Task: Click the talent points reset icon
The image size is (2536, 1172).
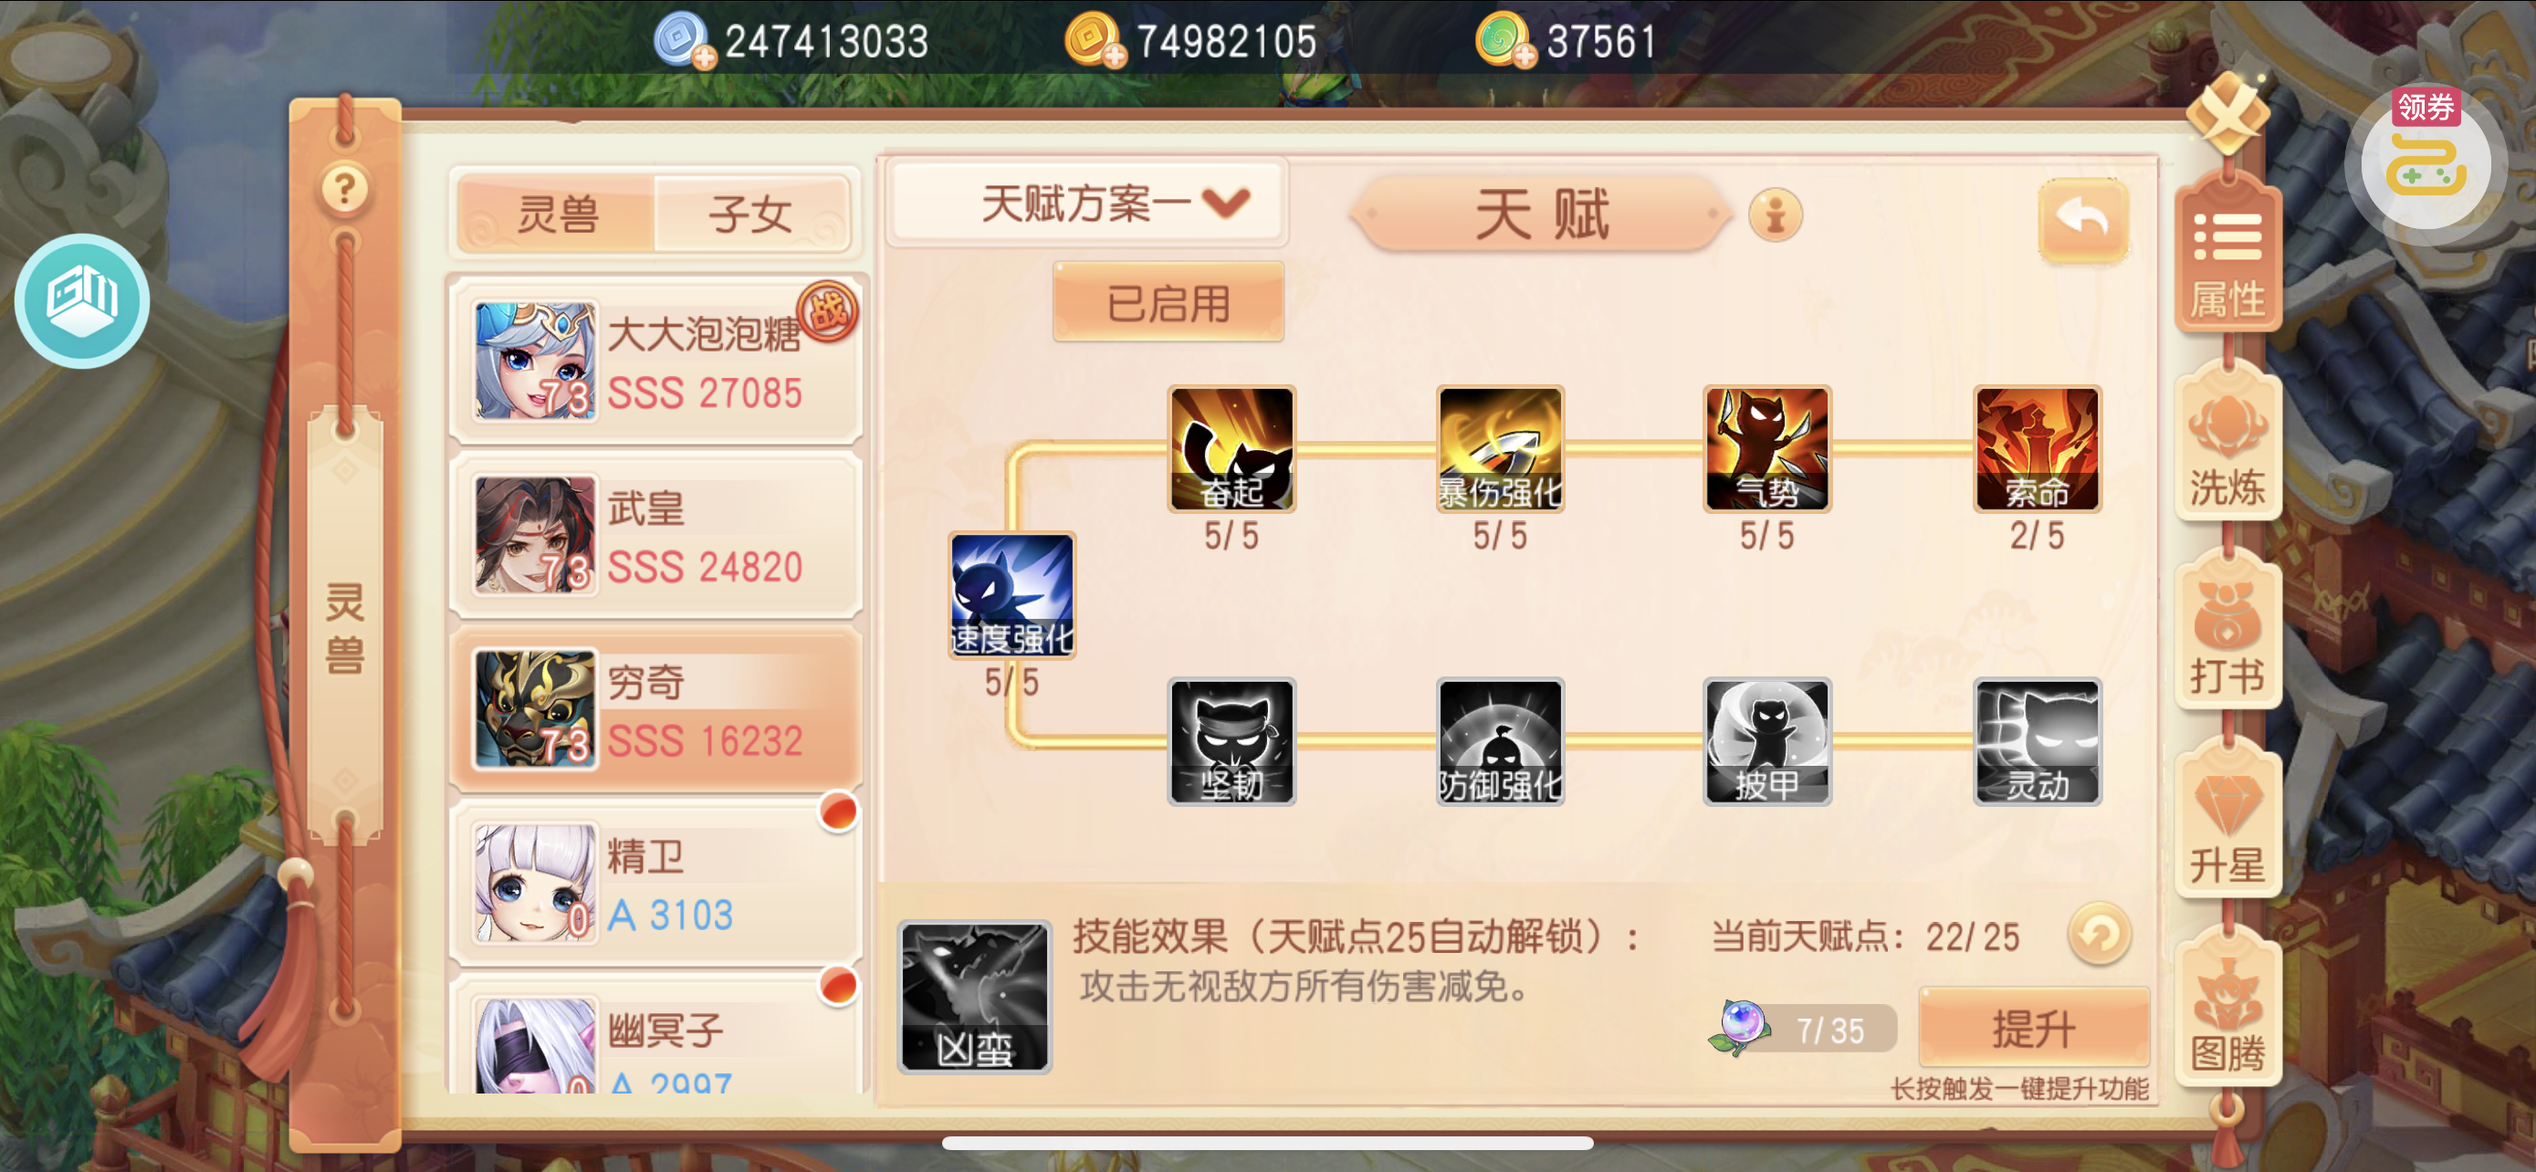Action: 2099,934
